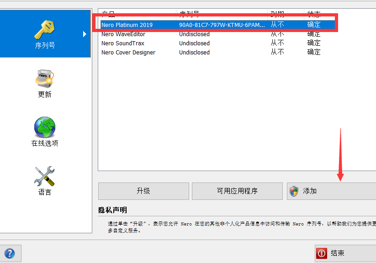This screenshot has width=376, height=263.
Task: Open the 在线选项 globe icon
Action: click(45, 127)
